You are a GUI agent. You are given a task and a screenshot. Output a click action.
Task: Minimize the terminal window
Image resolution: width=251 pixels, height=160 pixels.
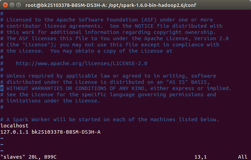12,5
